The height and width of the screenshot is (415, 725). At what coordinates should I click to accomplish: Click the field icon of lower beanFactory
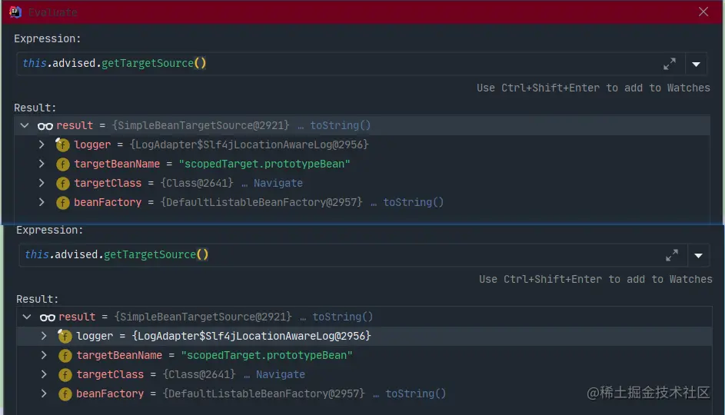coord(65,393)
